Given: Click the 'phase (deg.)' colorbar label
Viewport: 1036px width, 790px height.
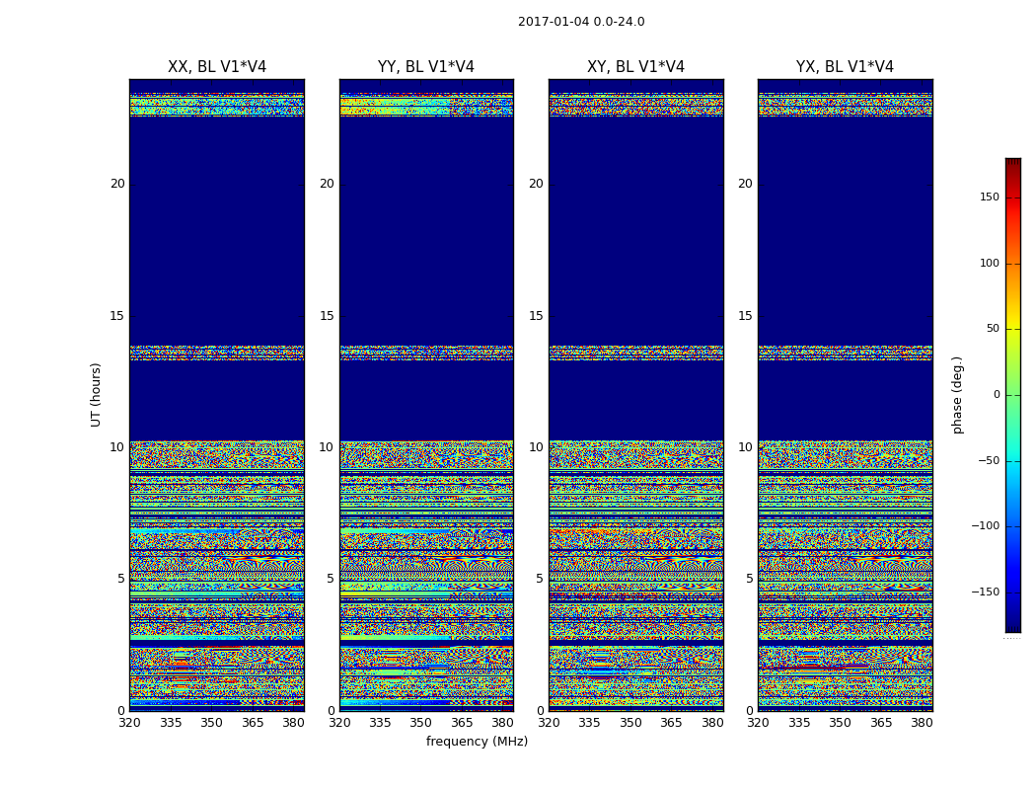Looking at the screenshot, I should [957, 395].
